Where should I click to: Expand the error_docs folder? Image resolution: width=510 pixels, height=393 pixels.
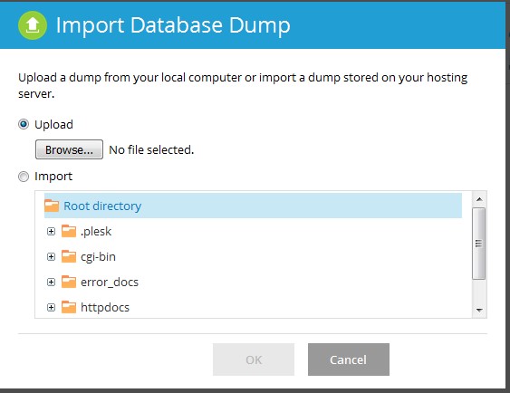click(51, 283)
